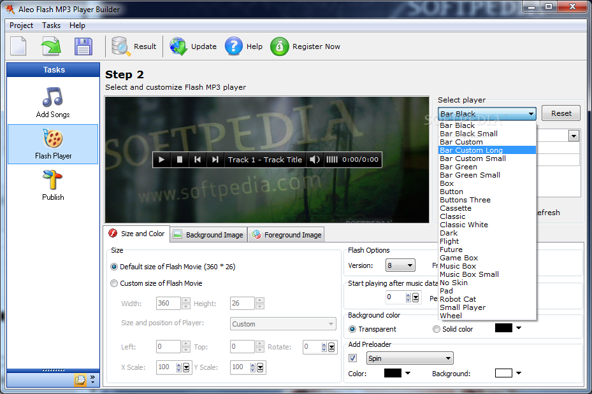Screen dimensions: 592x394
Task: Select the Flash Player task icon
Action: click(x=53, y=139)
